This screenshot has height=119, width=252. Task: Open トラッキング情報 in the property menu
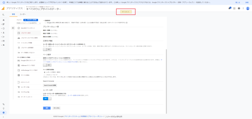click(26, 43)
